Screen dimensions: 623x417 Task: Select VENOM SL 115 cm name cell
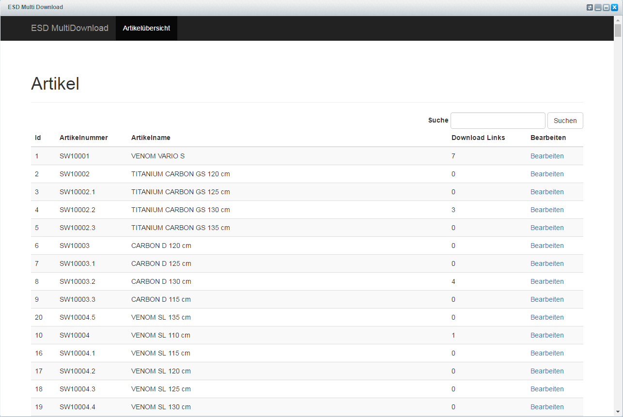coord(161,353)
